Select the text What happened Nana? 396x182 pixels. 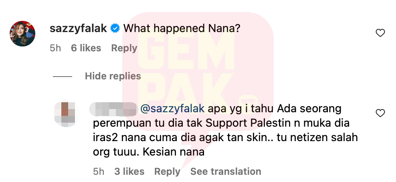coord(182,29)
